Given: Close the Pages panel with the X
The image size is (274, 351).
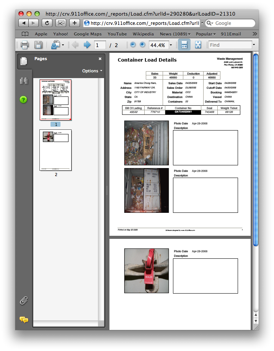Looking at the screenshot, I should [100, 59].
